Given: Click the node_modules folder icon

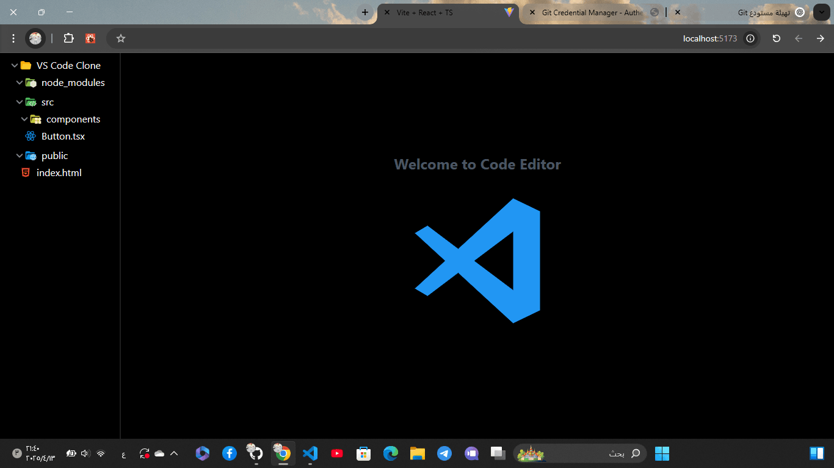Looking at the screenshot, I should coord(31,82).
